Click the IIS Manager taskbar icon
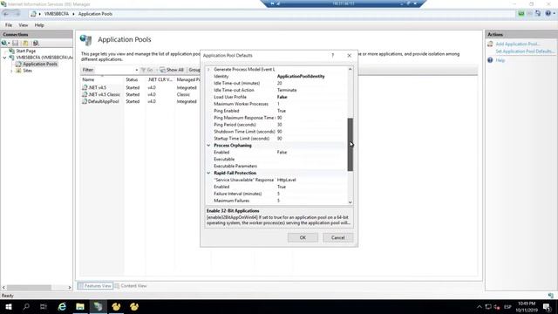 [x=99, y=306]
